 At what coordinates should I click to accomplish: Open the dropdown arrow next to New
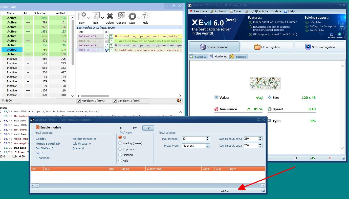click(89, 18)
